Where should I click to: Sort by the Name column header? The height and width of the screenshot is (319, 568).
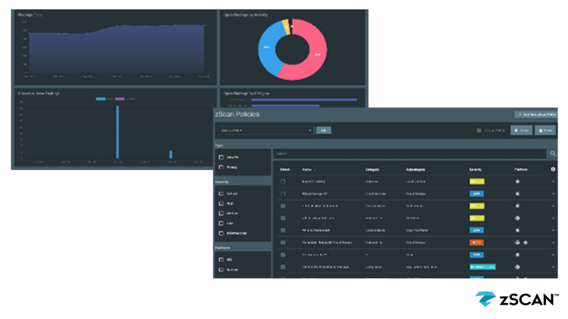308,169
